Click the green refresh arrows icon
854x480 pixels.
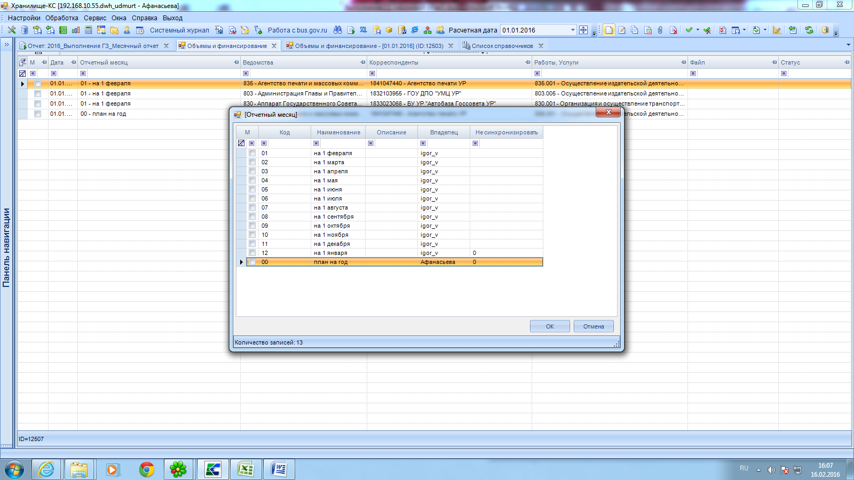809,30
